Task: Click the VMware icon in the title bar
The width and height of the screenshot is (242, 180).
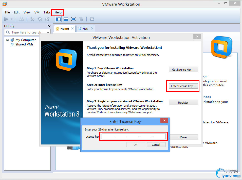Action: coord(5,4)
